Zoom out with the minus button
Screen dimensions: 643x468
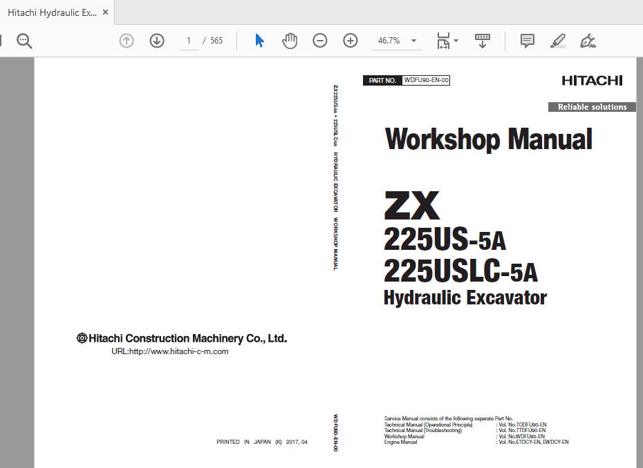(x=320, y=41)
